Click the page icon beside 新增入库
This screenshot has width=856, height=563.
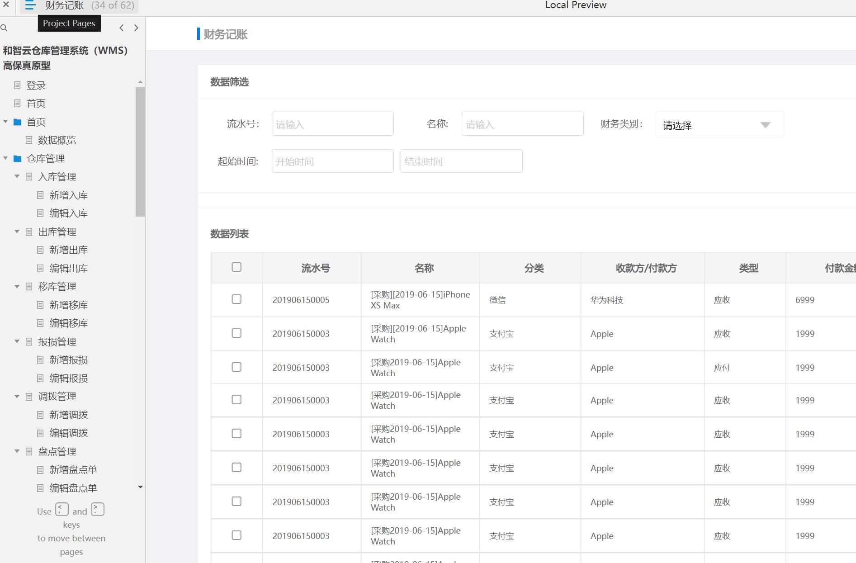40,195
